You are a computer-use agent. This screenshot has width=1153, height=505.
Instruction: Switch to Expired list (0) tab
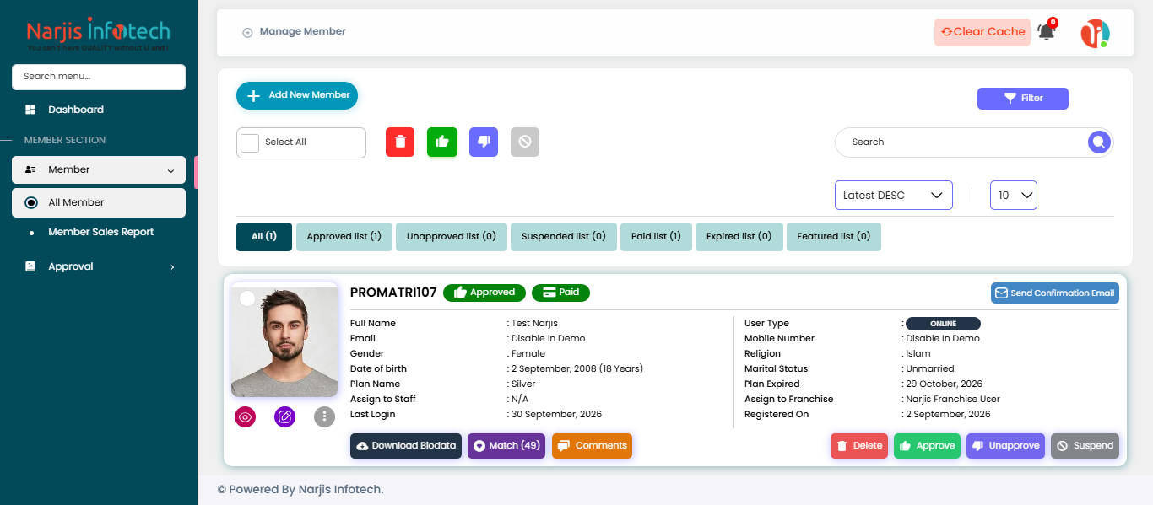pyautogui.click(x=739, y=237)
